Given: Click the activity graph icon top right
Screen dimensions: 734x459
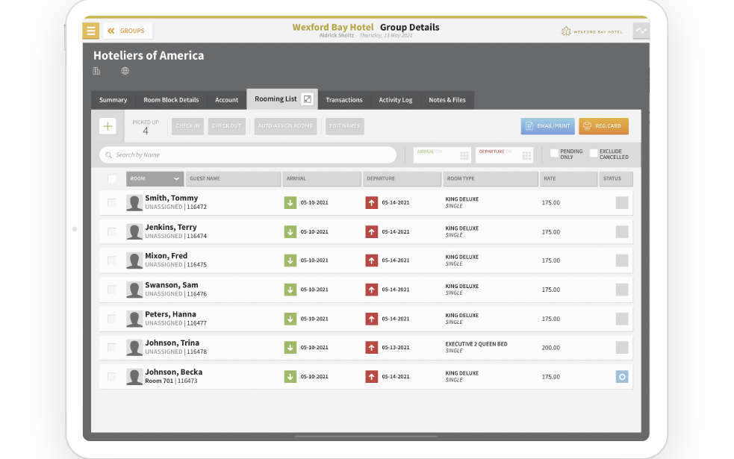Looking at the screenshot, I should 641,31.
